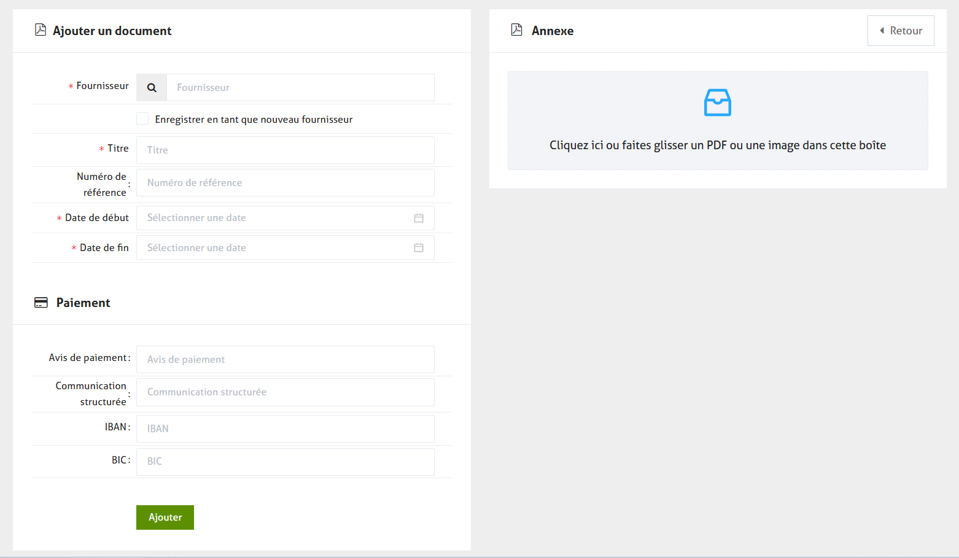The height and width of the screenshot is (558, 959).
Task: Focus the Communication structurée input
Action: (285, 392)
